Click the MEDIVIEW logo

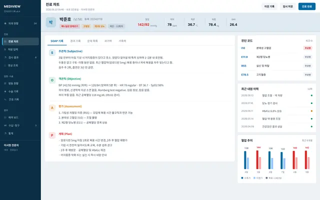coord(12,6)
